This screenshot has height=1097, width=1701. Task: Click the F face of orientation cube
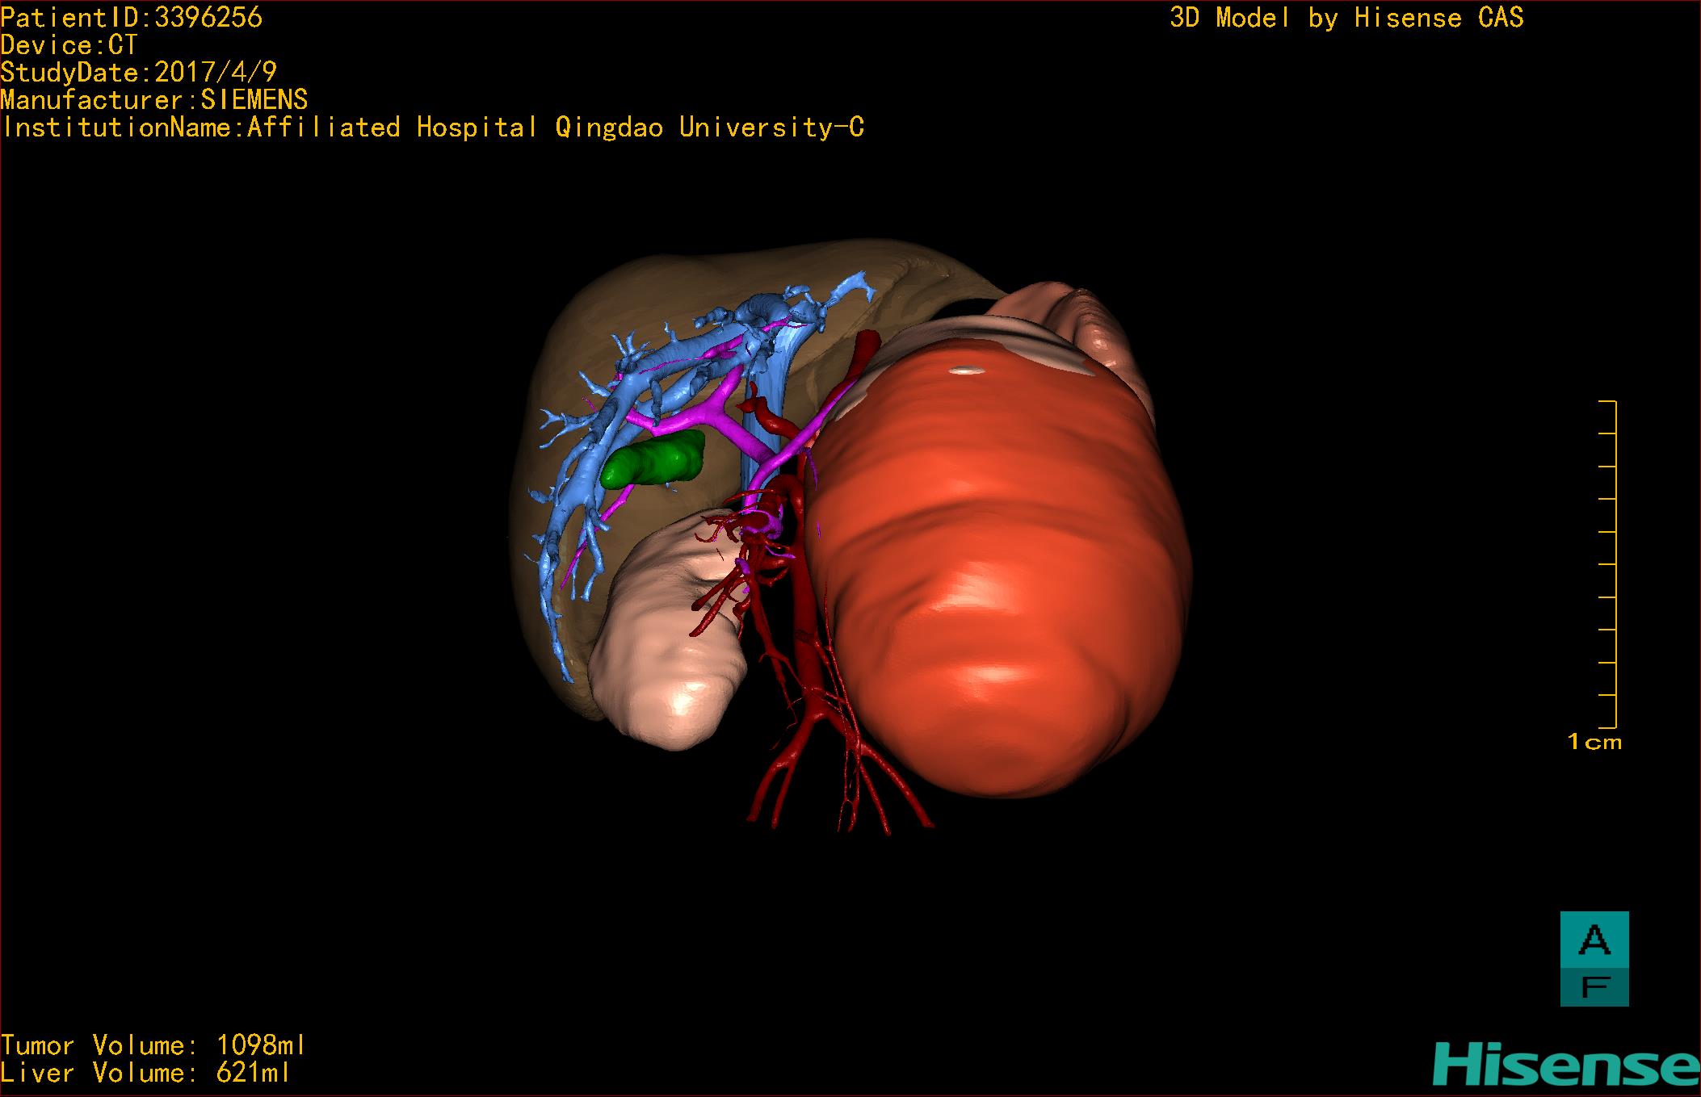[1594, 987]
